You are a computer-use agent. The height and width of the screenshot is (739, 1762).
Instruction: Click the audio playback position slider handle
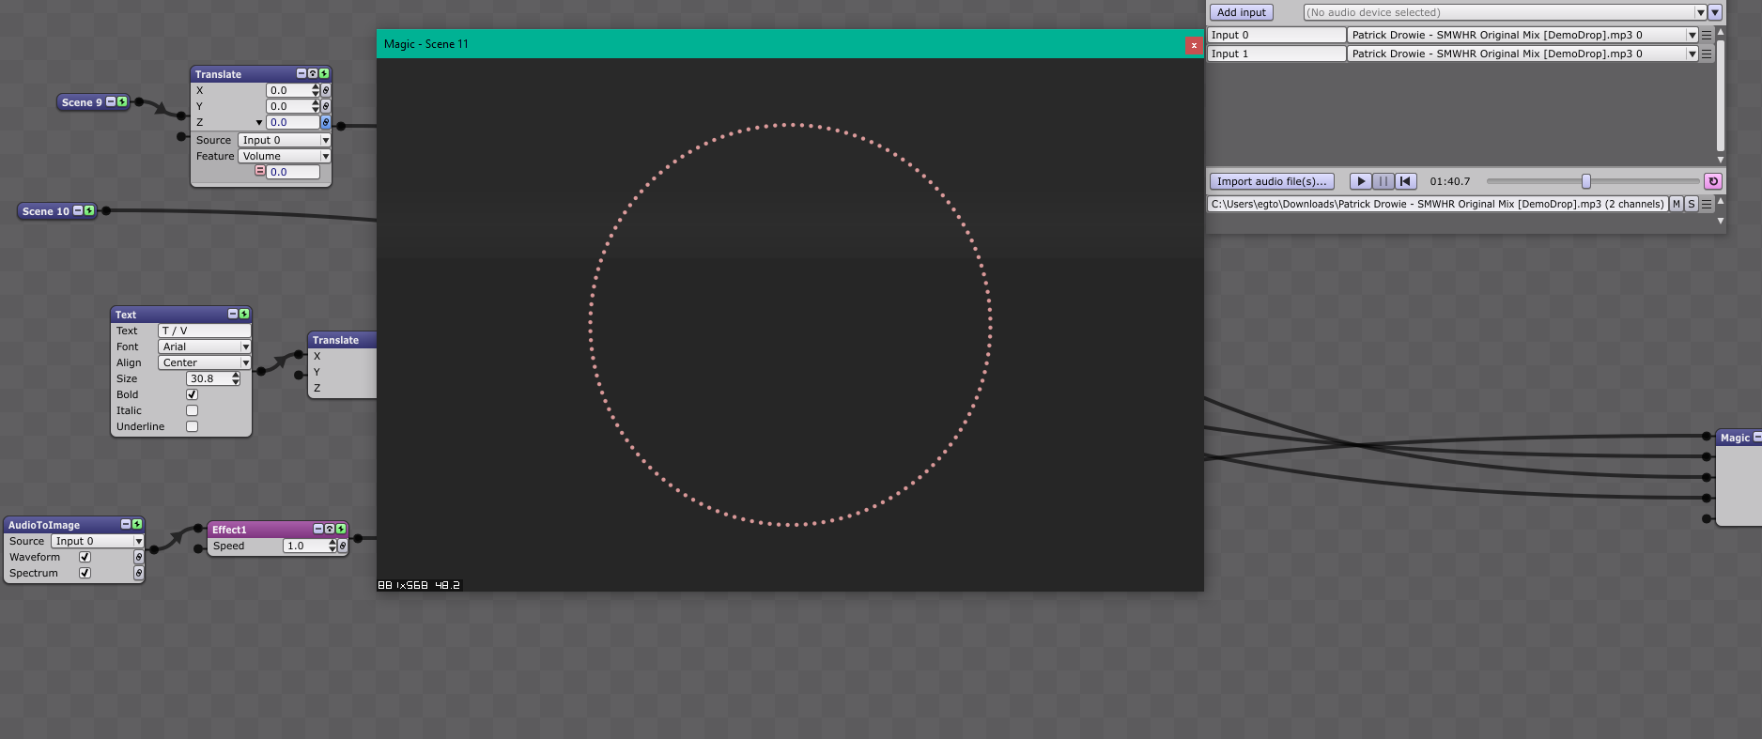click(x=1586, y=181)
